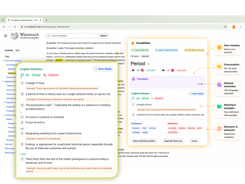Image resolution: width=245 pixels, height=184 pixels.
Task: Click the synonyms arrows icon in large definition panel
Action: point(22,75)
